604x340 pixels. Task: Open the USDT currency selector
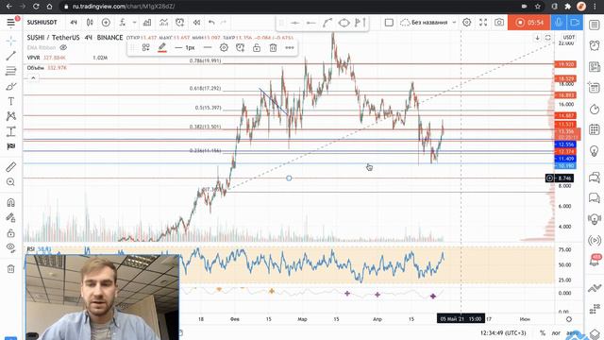coord(568,38)
